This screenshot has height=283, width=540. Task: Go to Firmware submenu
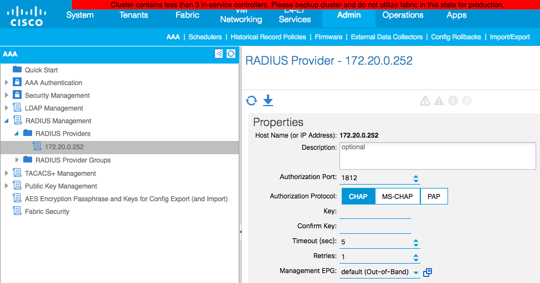pos(328,37)
